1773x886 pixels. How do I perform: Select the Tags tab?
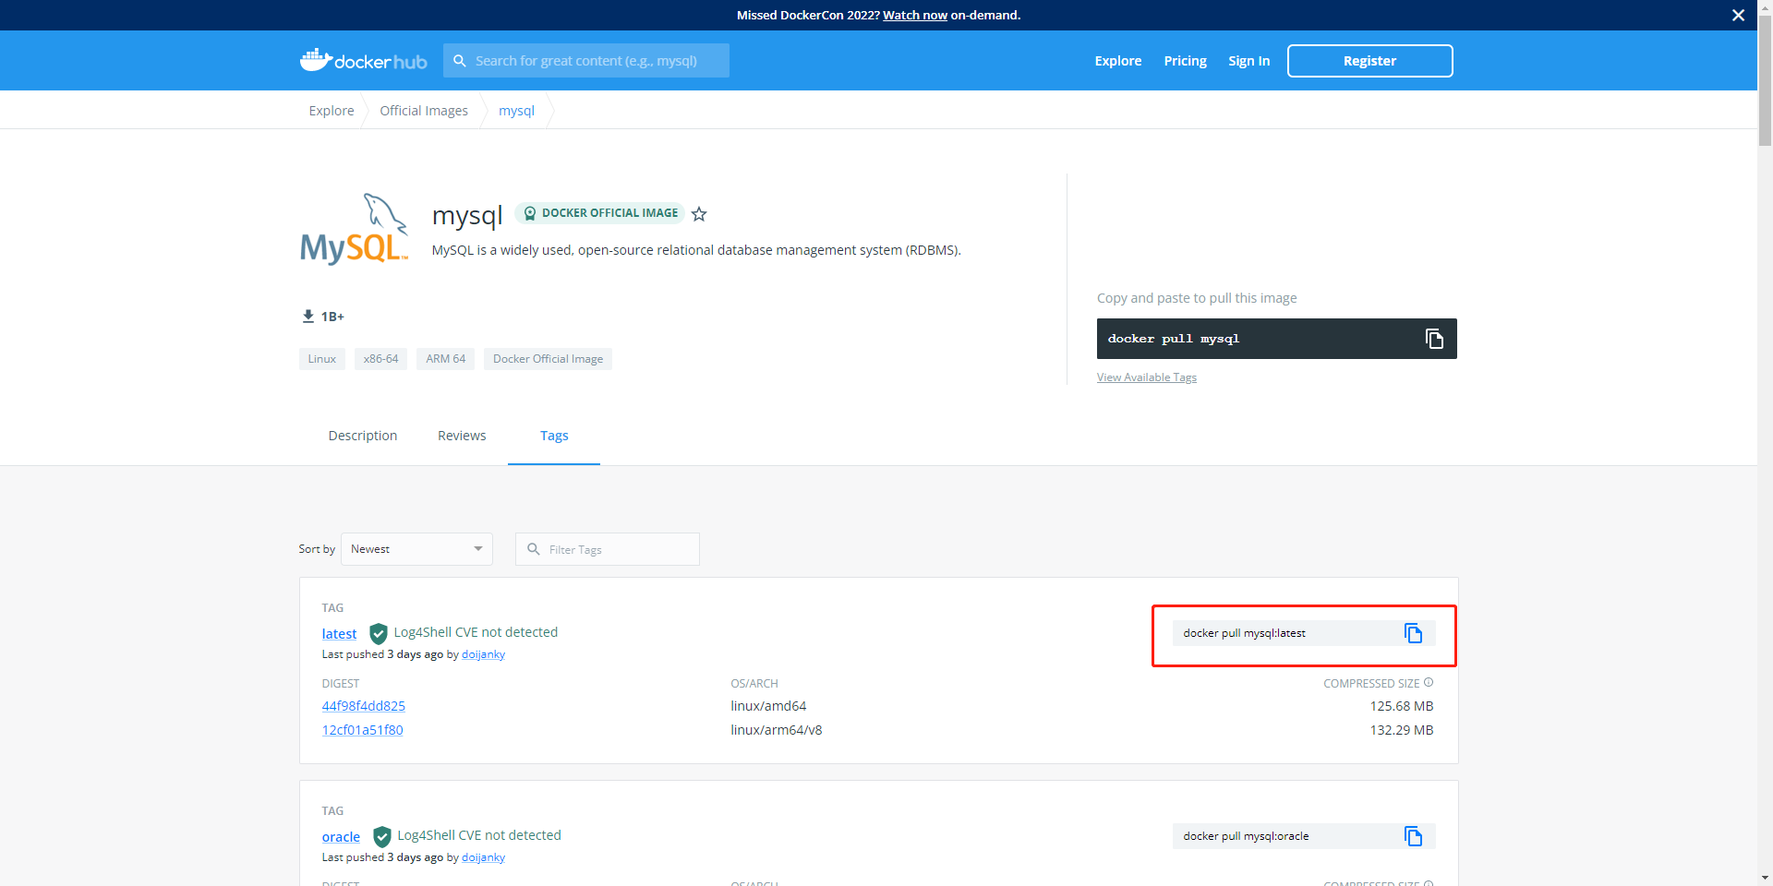pyautogui.click(x=554, y=436)
